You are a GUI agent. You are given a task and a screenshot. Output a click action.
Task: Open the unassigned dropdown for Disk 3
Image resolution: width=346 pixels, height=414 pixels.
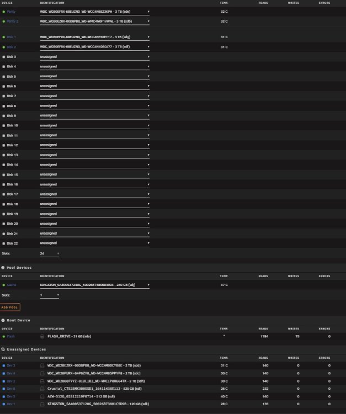(94, 57)
